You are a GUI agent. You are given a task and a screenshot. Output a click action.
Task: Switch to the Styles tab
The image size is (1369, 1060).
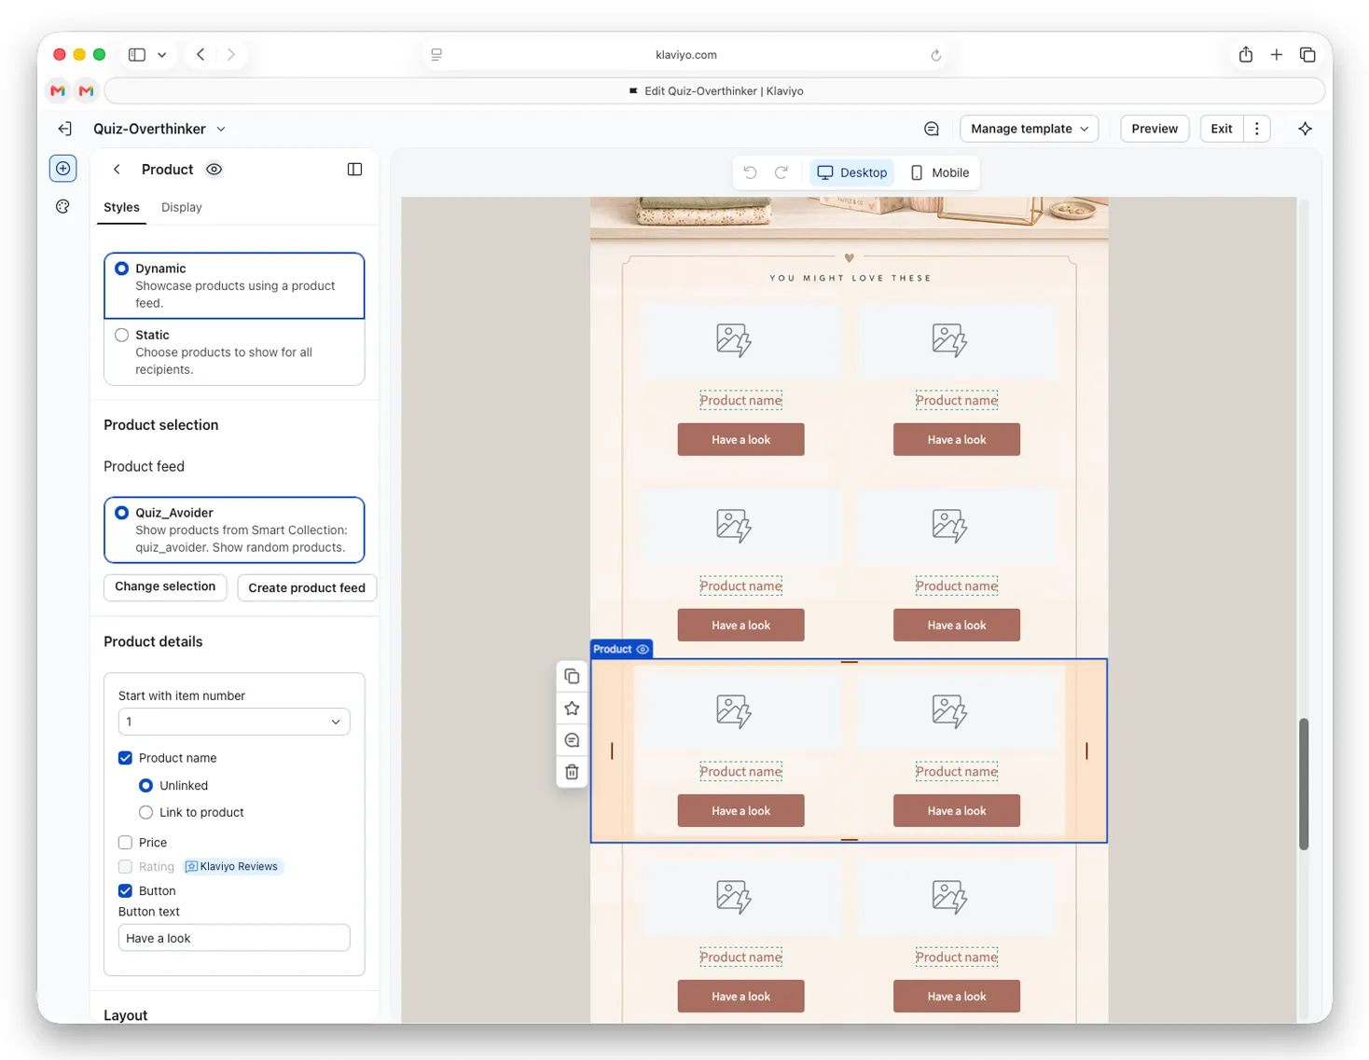(x=121, y=207)
